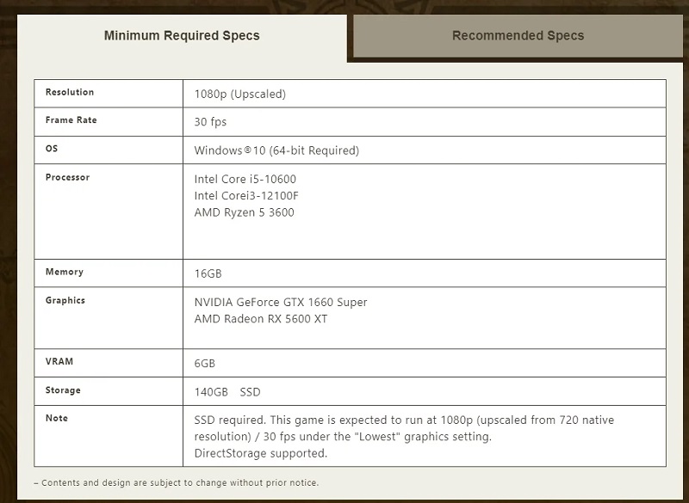Screen dimensions: 689x503
Task: Click the Resolution row label
Action: 70,92
